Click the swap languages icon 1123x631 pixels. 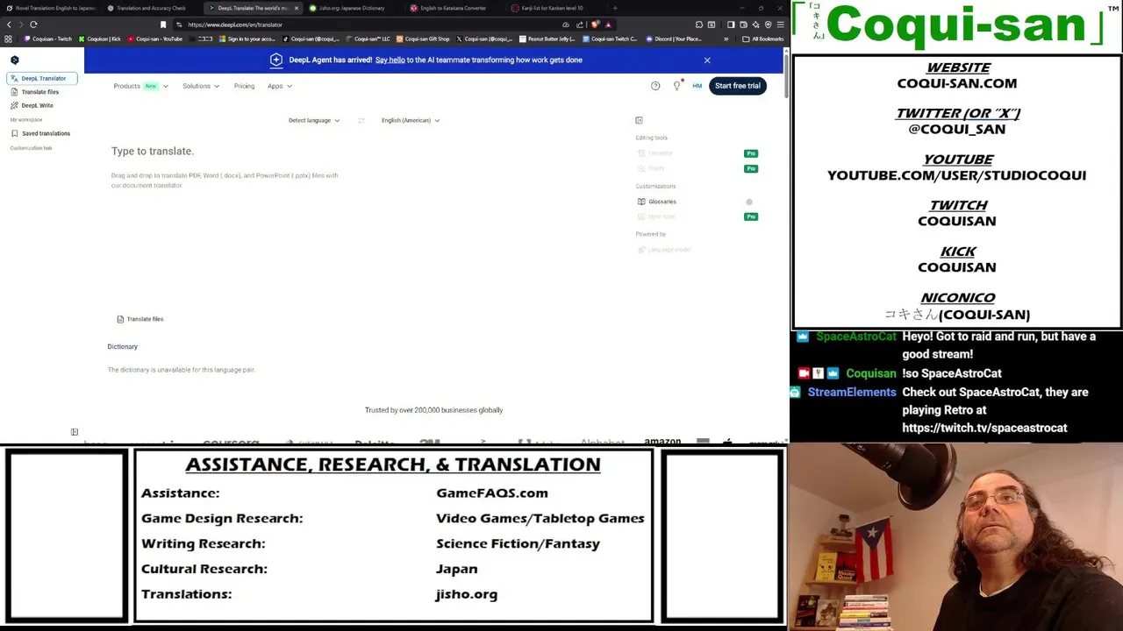[x=361, y=120]
